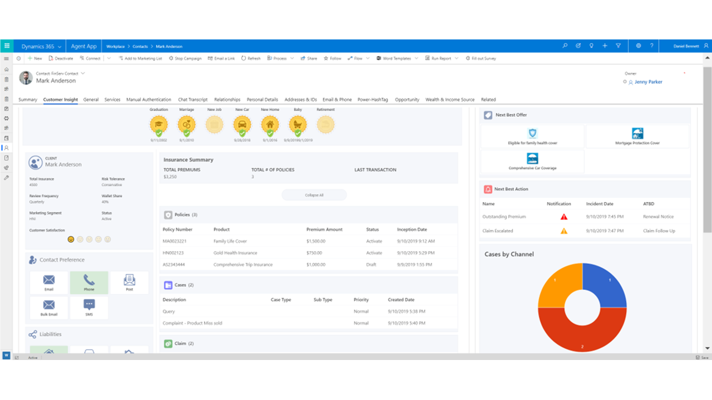The image size is (712, 400).
Task: Open the app launcher waffle icon
Action: [6, 46]
